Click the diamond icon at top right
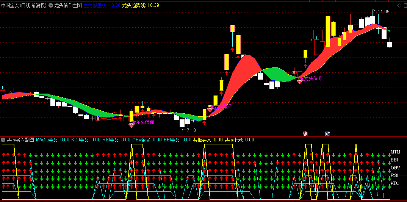This screenshot has height=202, width=407. pyautogui.click(x=399, y=5)
